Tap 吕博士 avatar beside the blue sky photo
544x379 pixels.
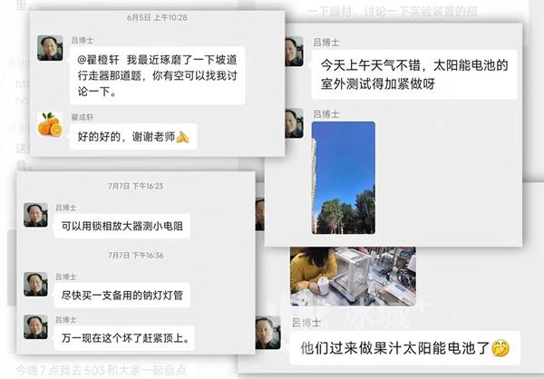(x=294, y=123)
